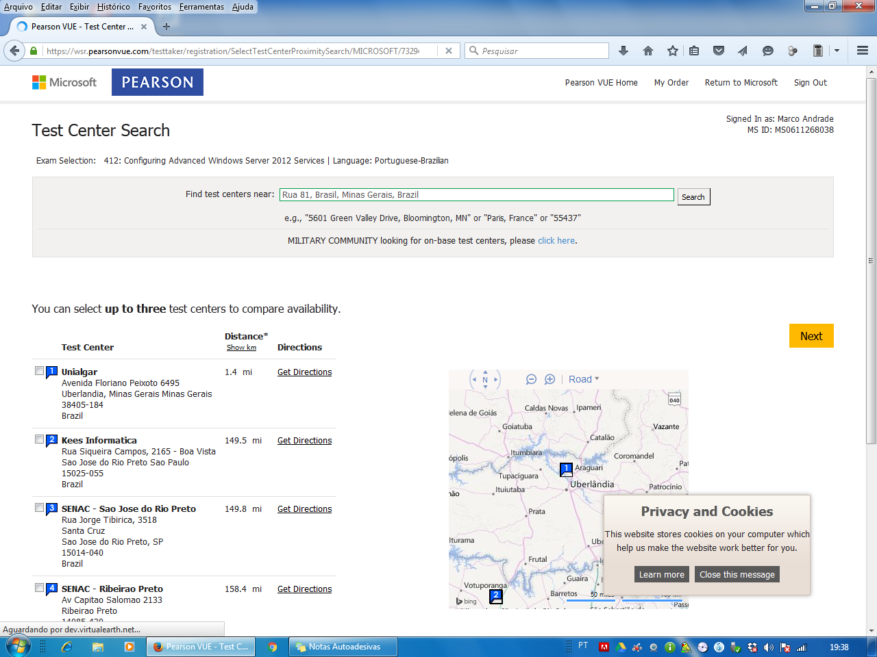Close the Pearson VUE browser tab
Viewport: 877px width, 657px height.
[x=144, y=27]
